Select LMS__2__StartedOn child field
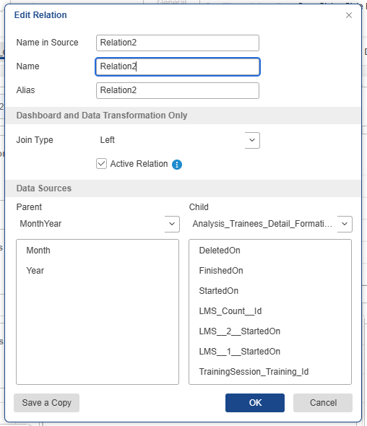The image size is (367, 426). 240,331
